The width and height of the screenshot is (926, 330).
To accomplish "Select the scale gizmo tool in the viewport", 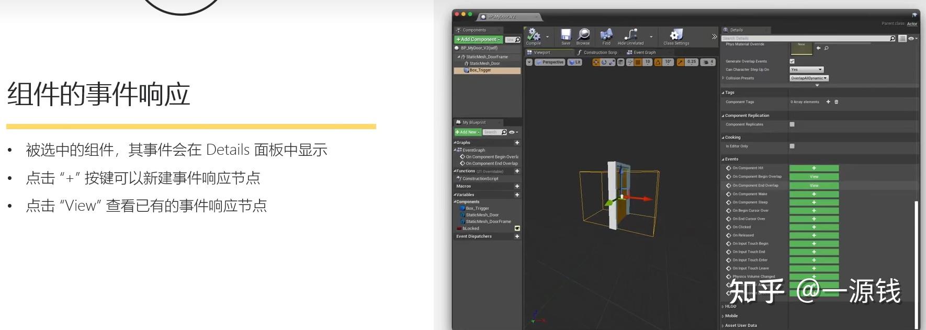I will tap(612, 62).
